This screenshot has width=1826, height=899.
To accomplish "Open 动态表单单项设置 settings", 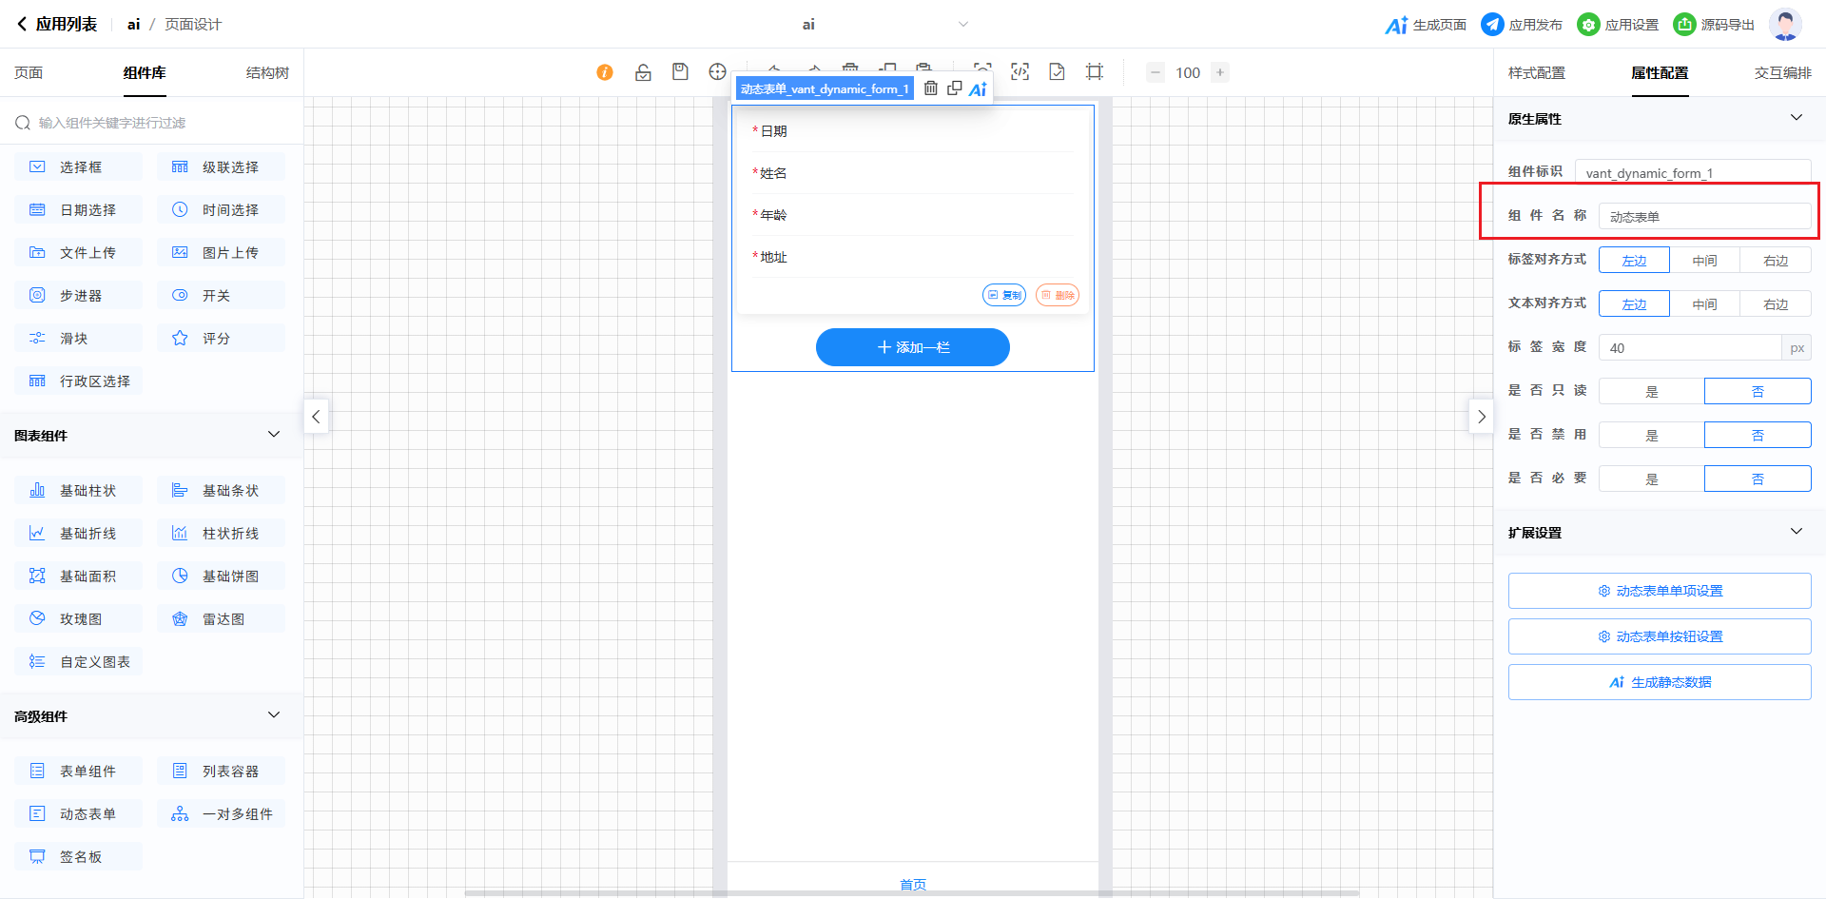I will (x=1659, y=591).
